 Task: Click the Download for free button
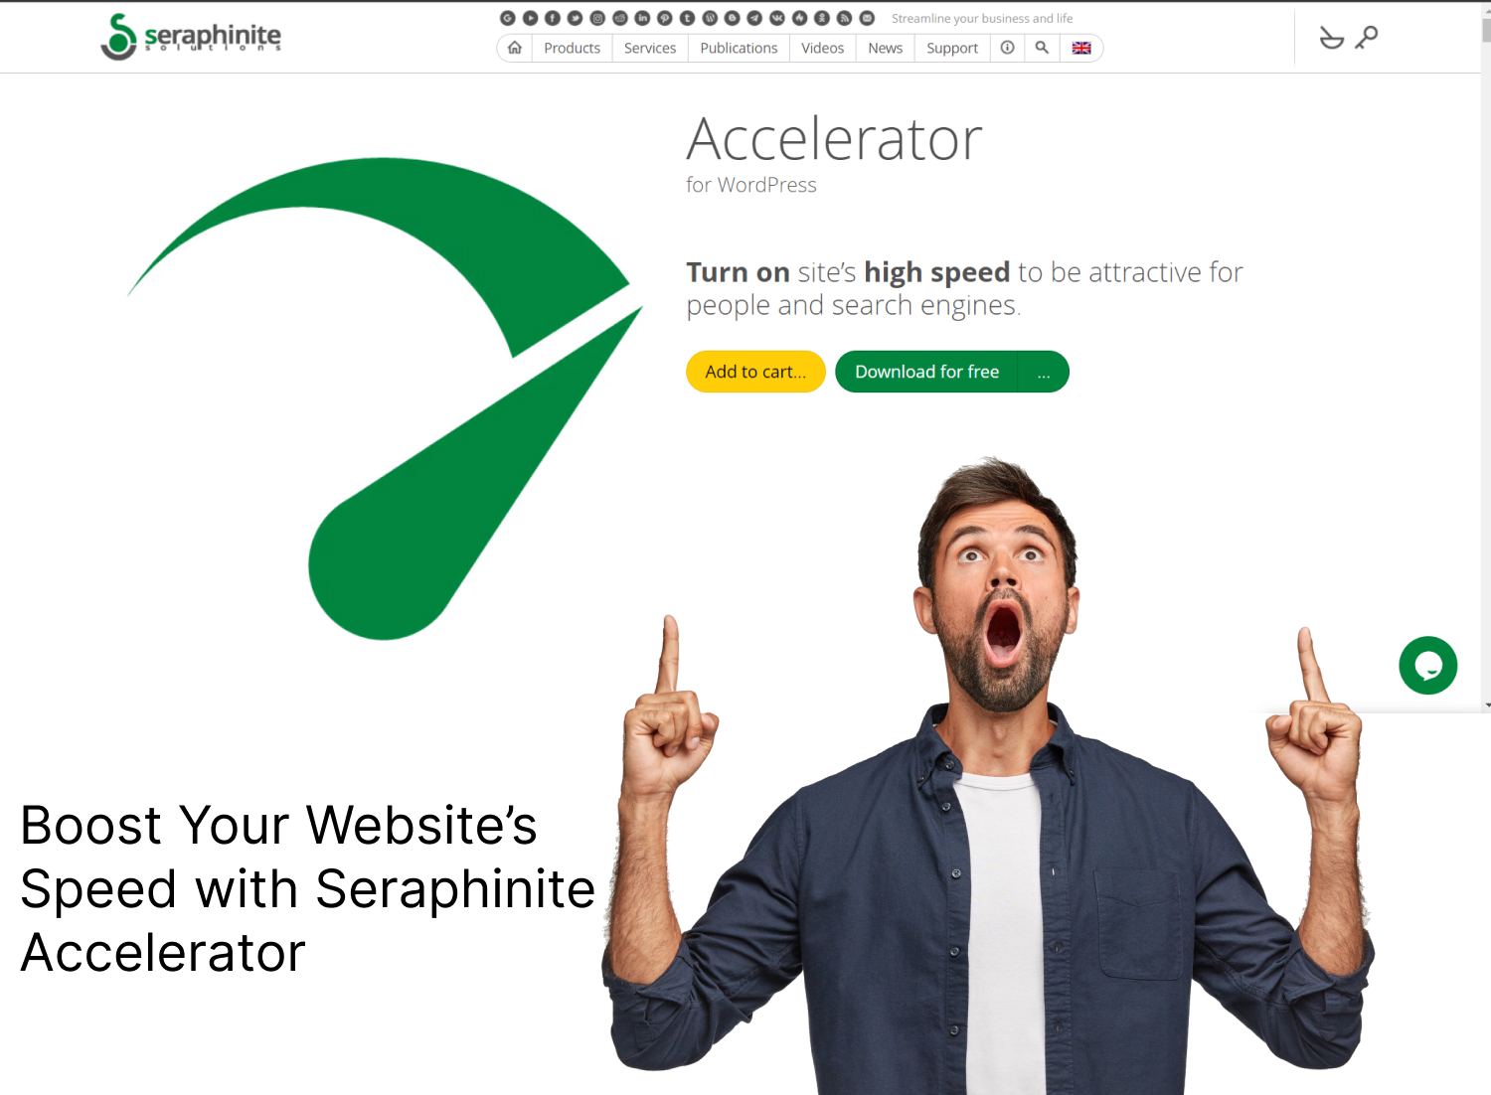click(x=926, y=372)
